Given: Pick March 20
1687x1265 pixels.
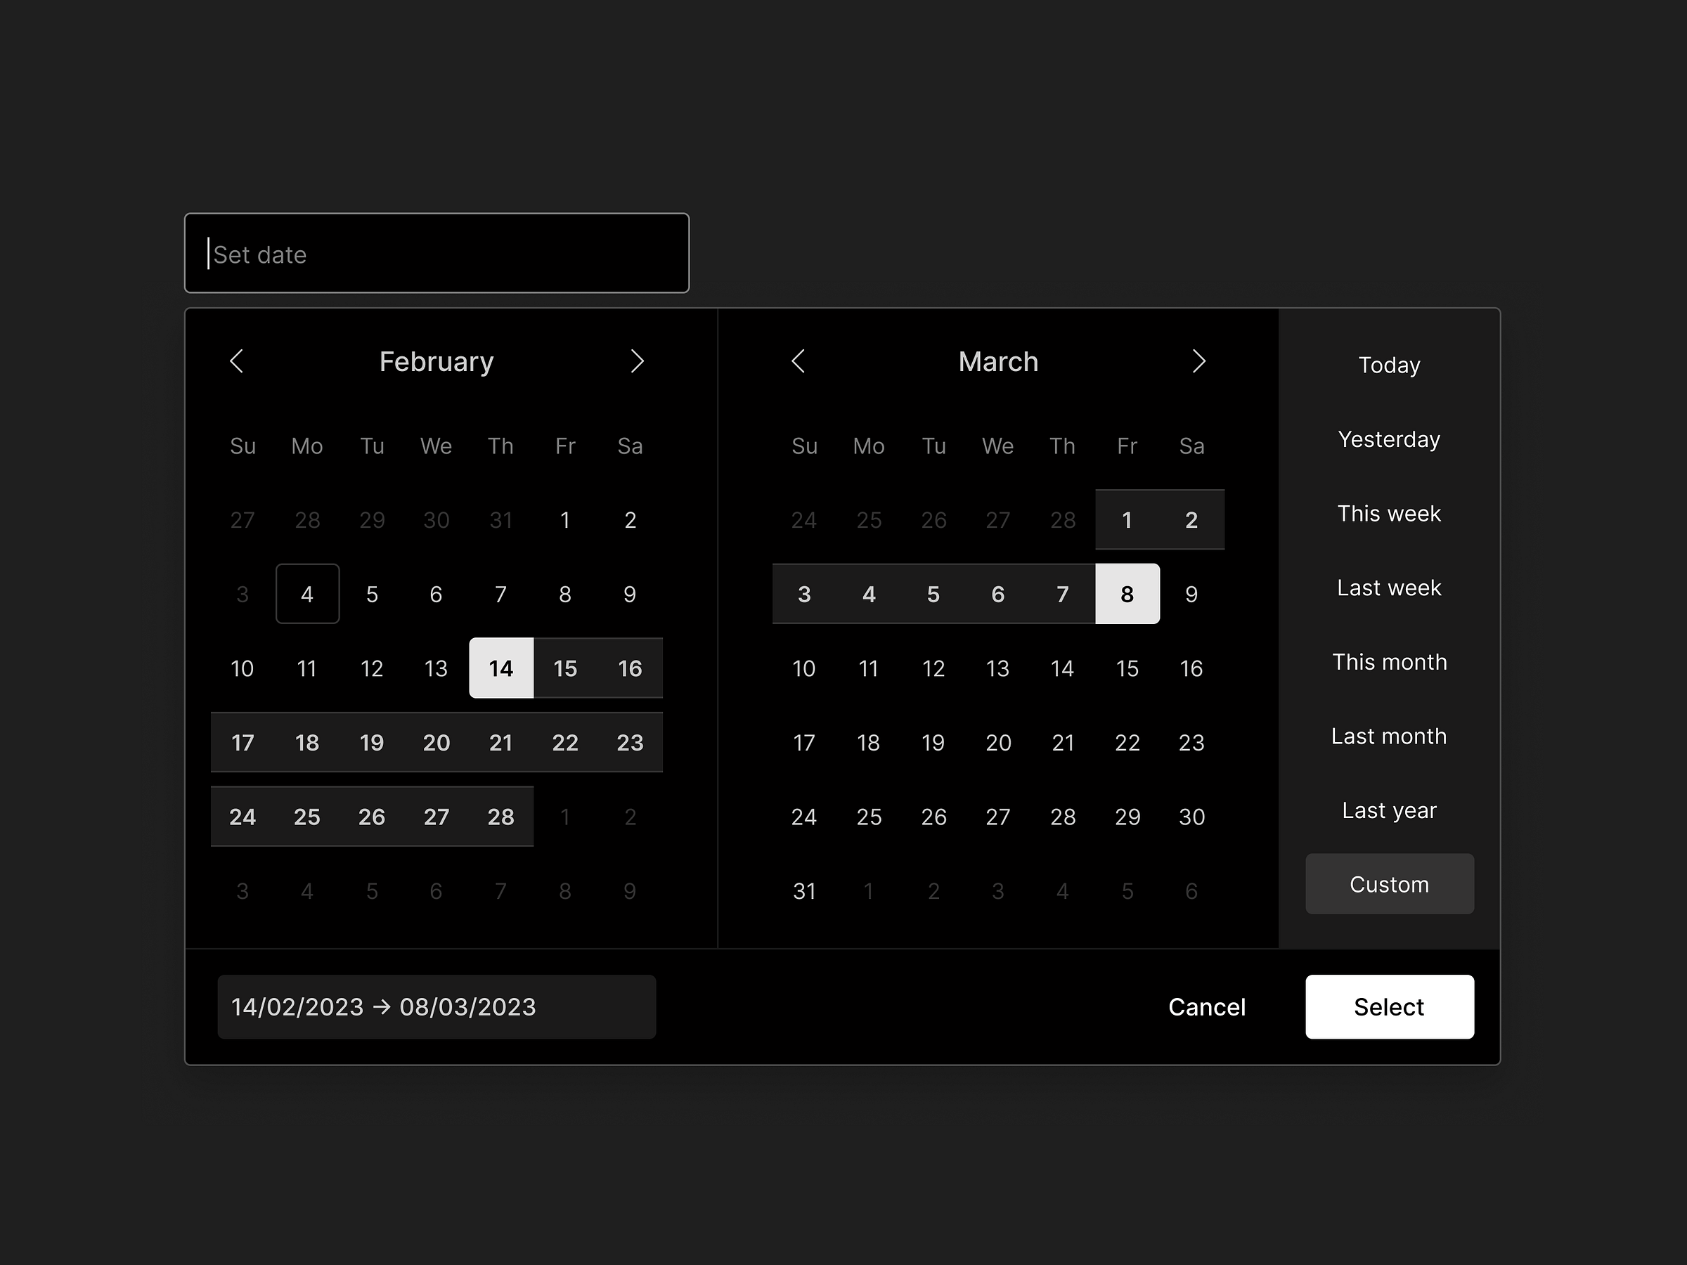Looking at the screenshot, I should coord(998,743).
